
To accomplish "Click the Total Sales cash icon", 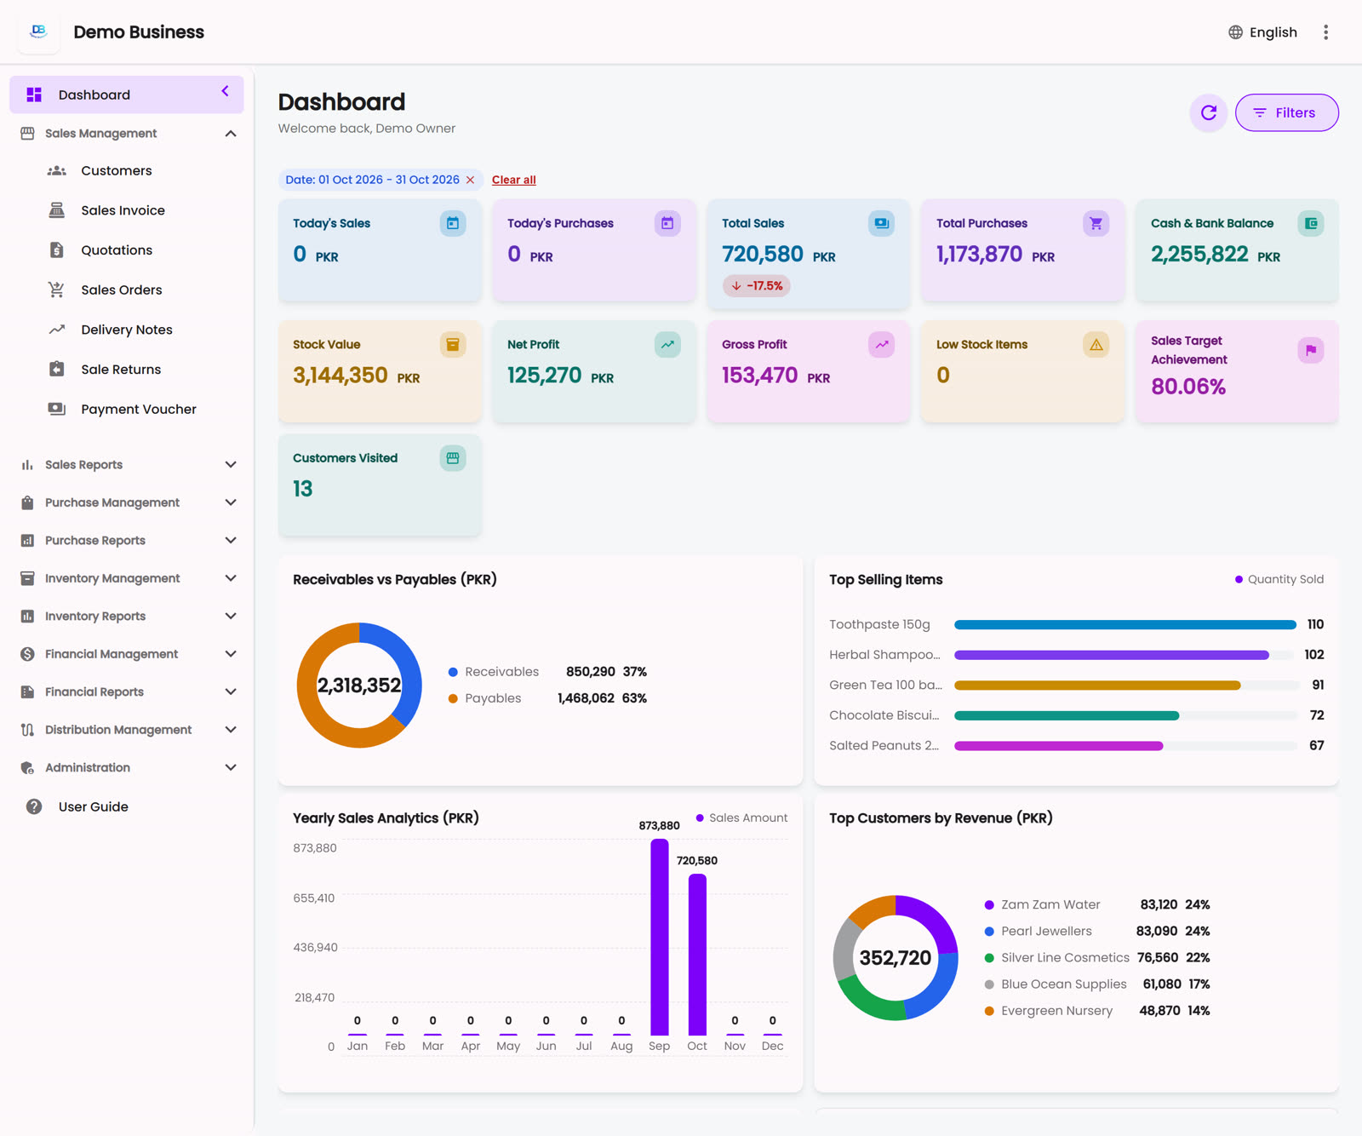I will click(882, 223).
